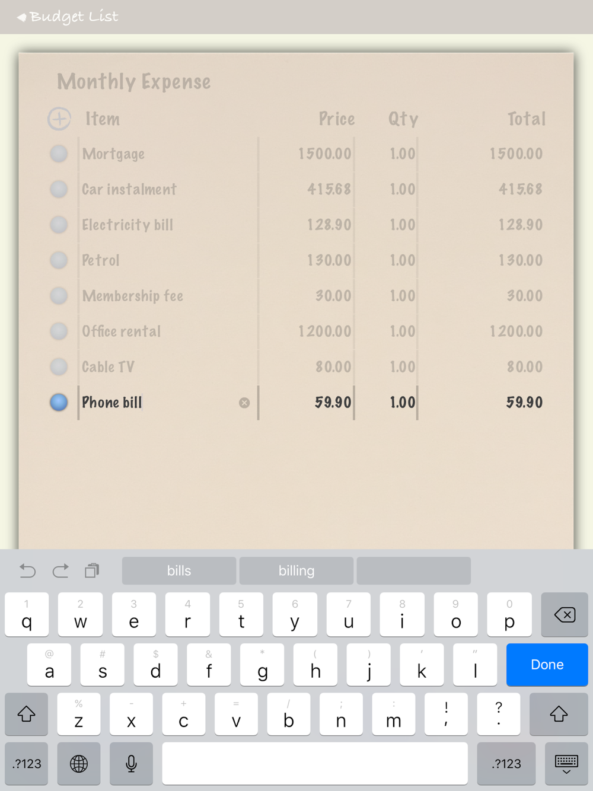Go back to Budget List
The width and height of the screenshot is (593, 791).
[68, 17]
